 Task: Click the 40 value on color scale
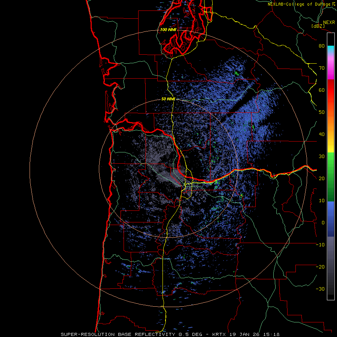(322, 134)
